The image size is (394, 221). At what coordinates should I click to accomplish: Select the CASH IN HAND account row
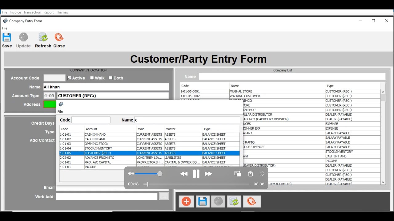click(149, 134)
